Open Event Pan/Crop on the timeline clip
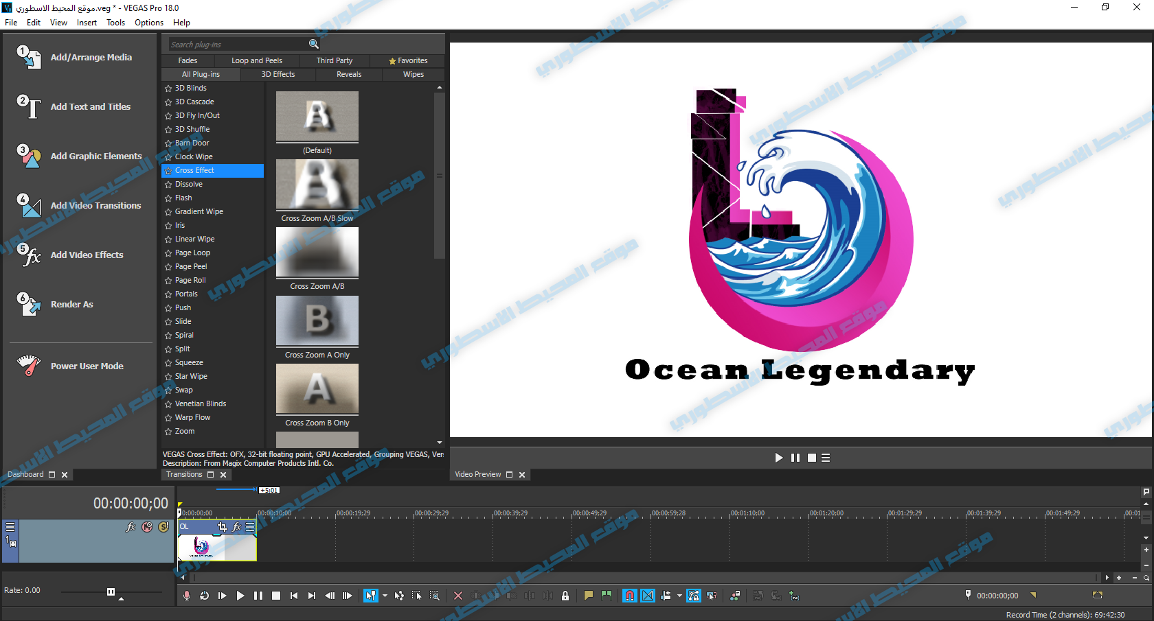 point(222,527)
